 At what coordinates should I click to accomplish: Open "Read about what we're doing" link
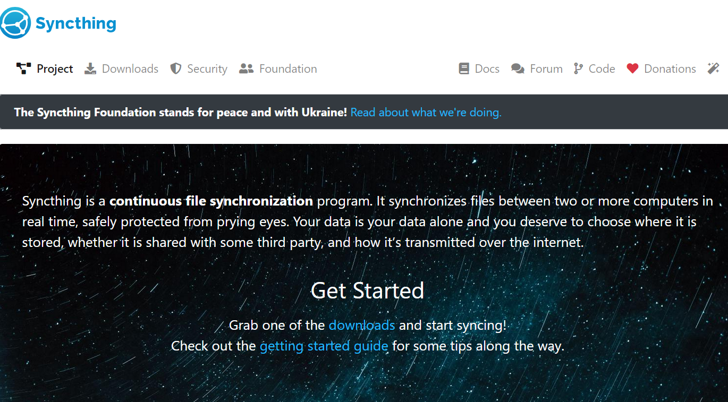426,112
